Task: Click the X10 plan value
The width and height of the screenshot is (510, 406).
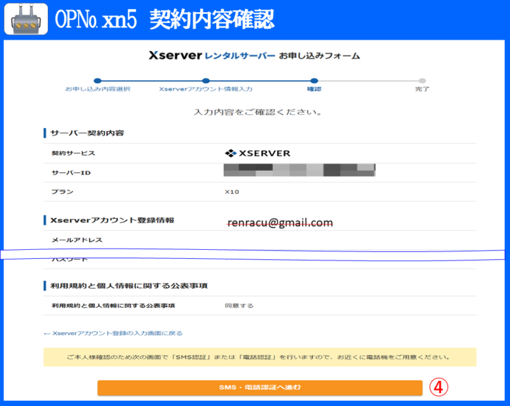Action: pos(232,192)
